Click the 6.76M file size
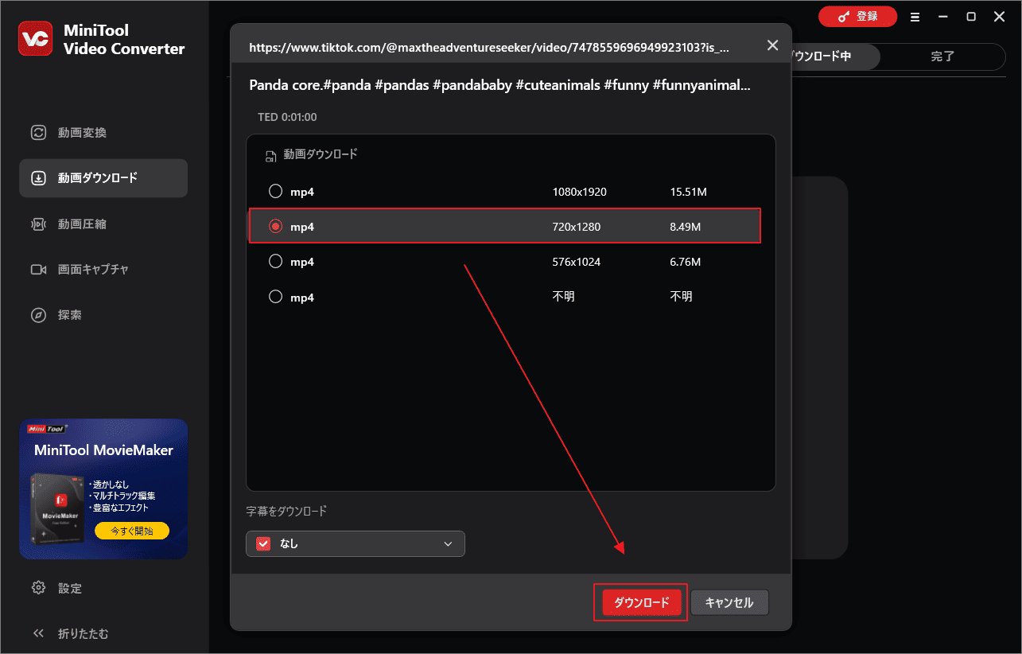The height and width of the screenshot is (654, 1022). (686, 262)
